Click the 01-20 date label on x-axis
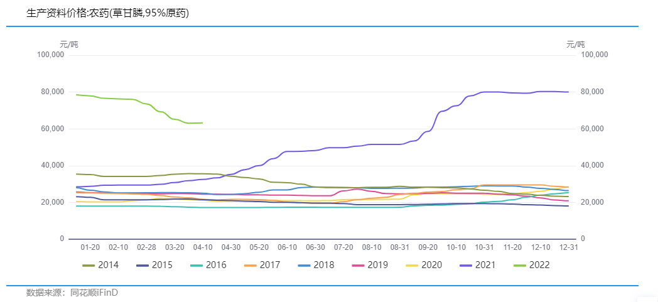The height and width of the screenshot is (302, 658). [x=90, y=248]
